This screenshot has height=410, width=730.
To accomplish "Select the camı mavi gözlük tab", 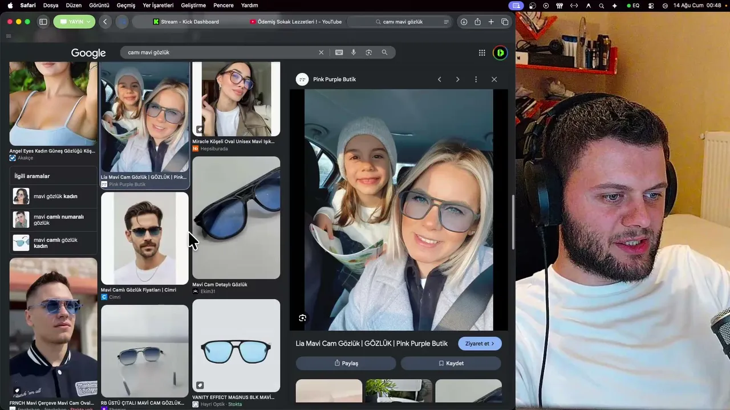I will [400, 22].
